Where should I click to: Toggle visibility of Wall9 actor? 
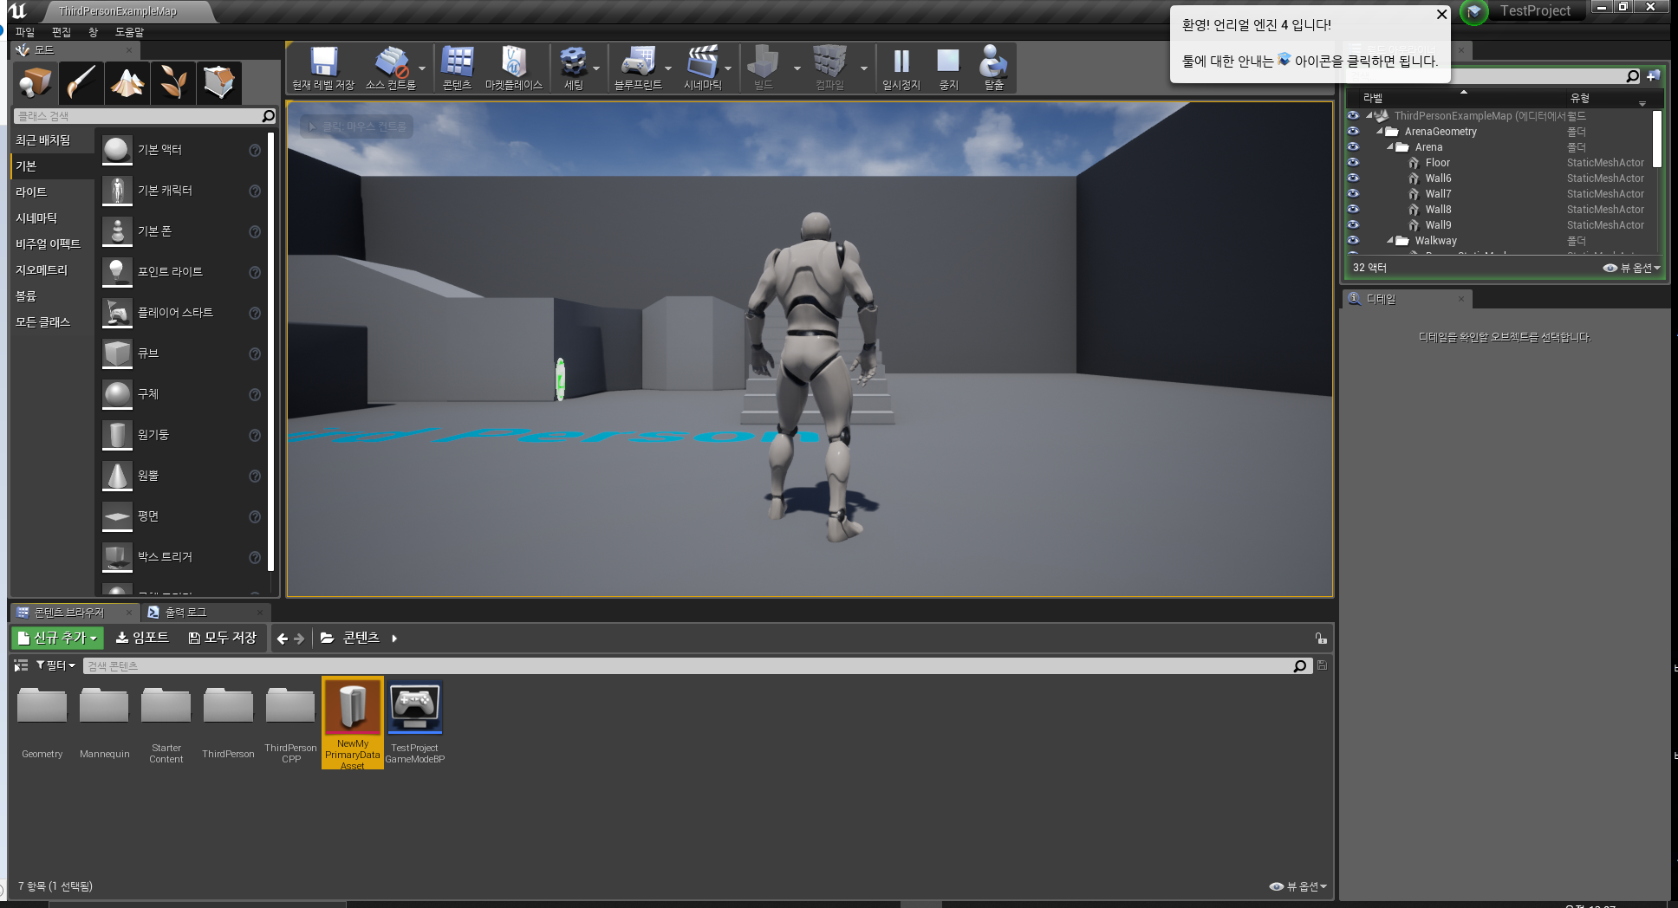click(1353, 225)
